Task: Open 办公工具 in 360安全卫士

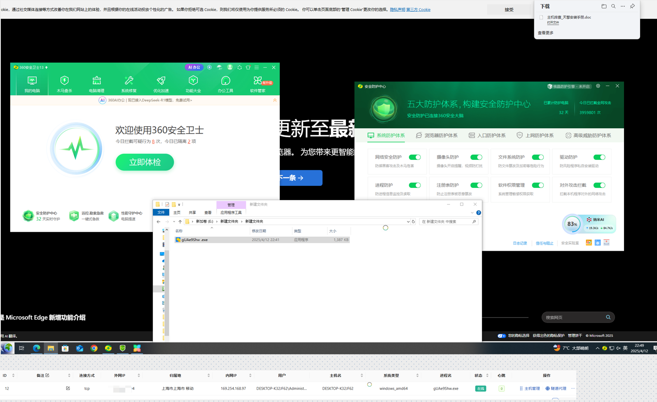Action: (x=225, y=84)
